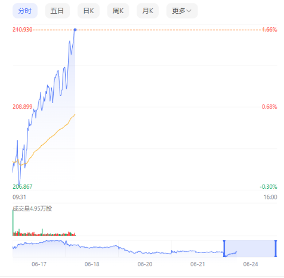This screenshot has width=284, height=278.
Task: Click the 06-21 date on timeline
Action: point(197,264)
